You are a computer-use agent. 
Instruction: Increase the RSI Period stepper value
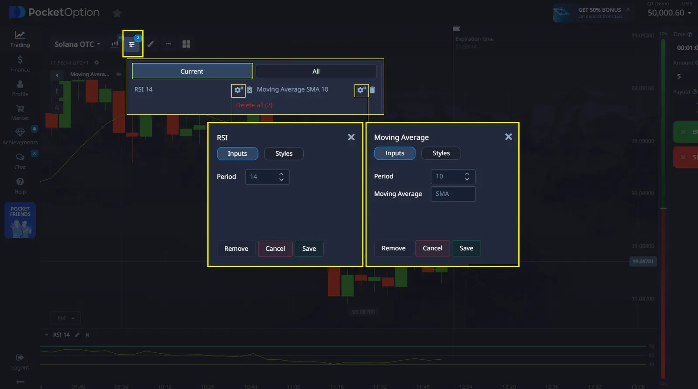281,174
